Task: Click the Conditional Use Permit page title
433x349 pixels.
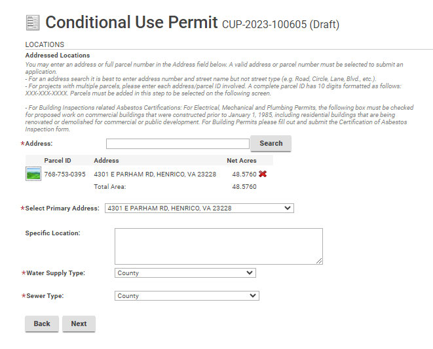Action: [131, 23]
